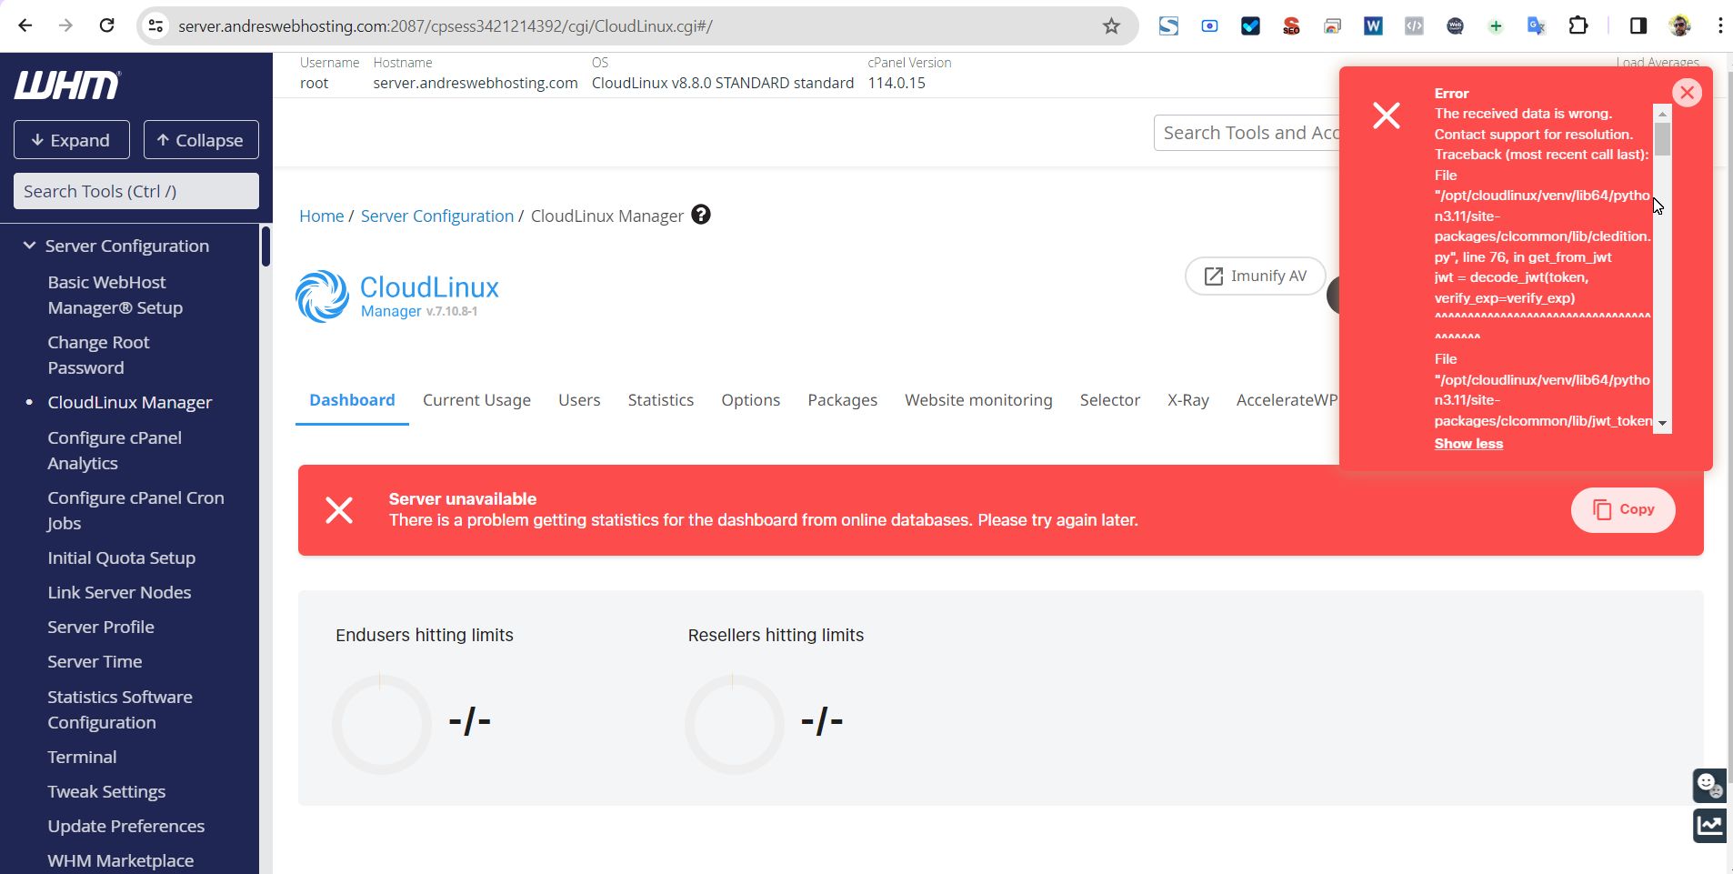Click the CloudLinux Manager help question mark
This screenshot has height=874, width=1733.
701,215
